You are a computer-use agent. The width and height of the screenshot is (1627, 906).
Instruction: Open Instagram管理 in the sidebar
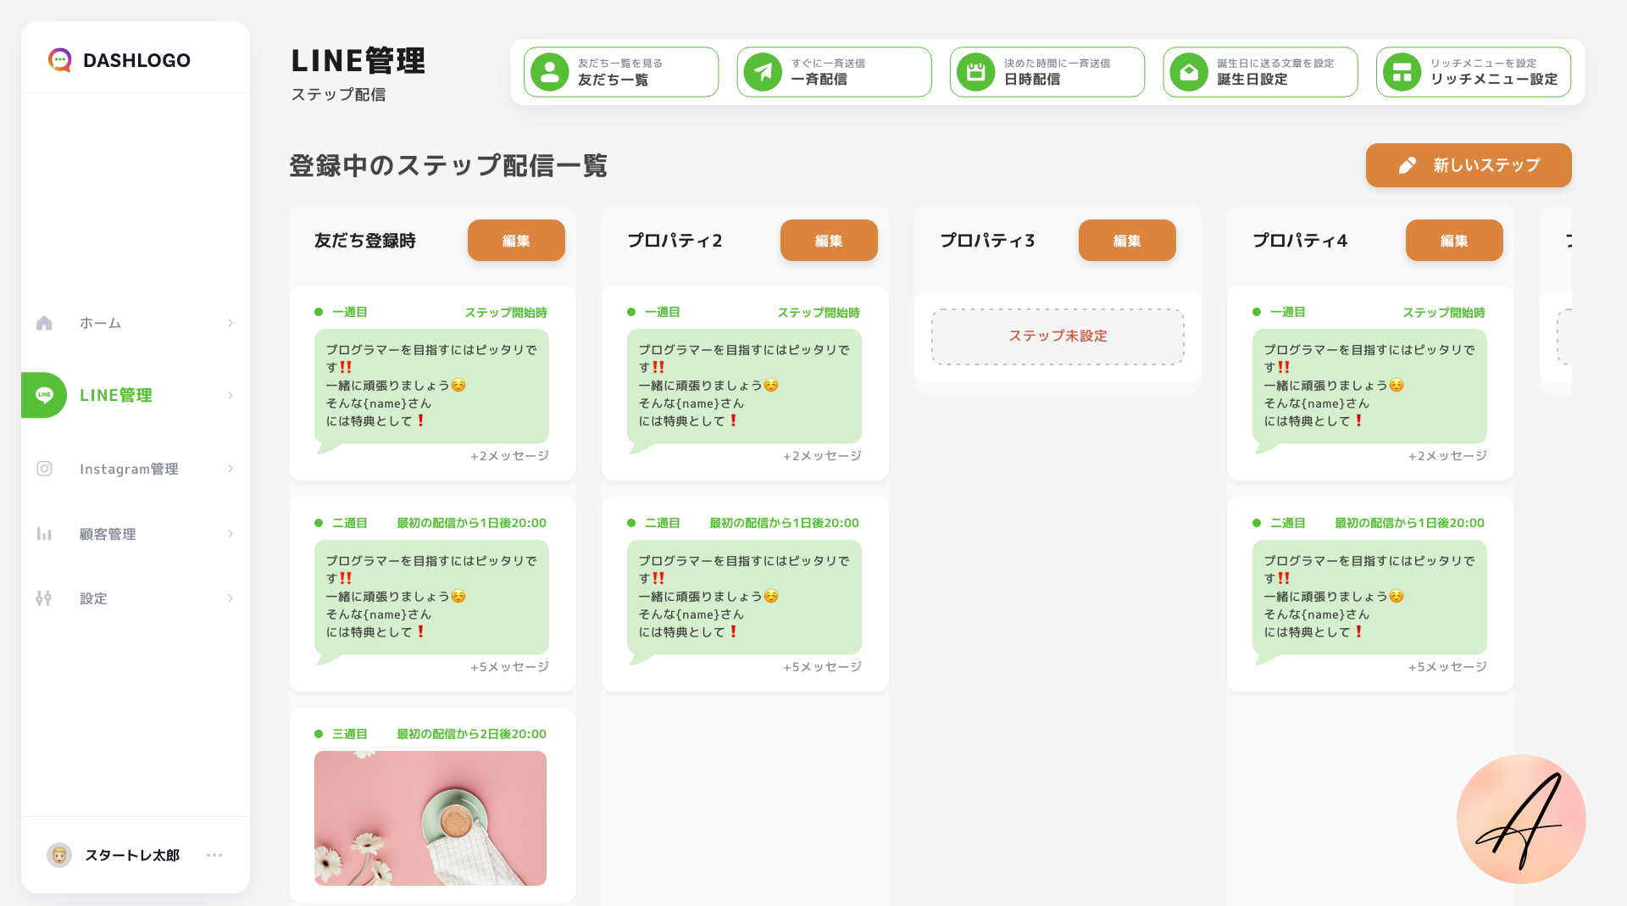(x=136, y=469)
